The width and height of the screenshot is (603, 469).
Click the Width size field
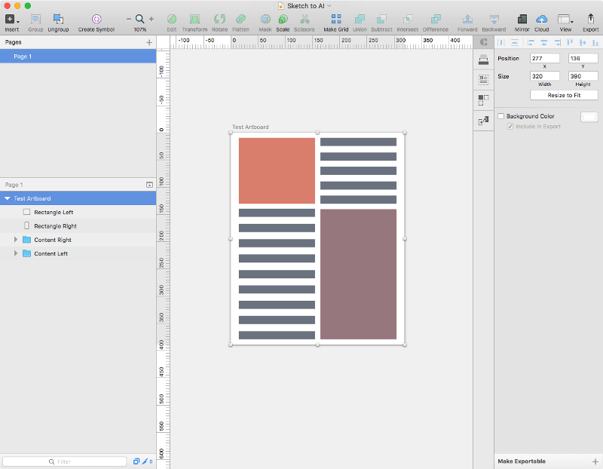click(544, 76)
